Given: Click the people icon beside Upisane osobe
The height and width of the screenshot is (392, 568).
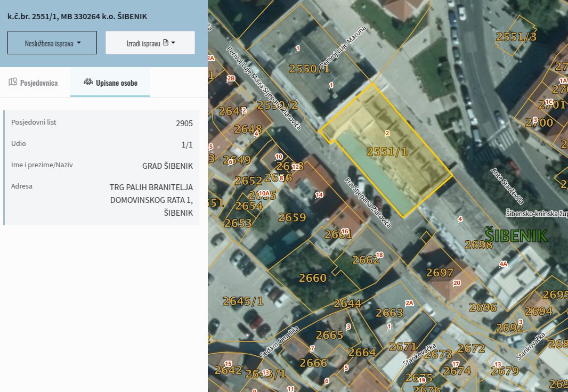Looking at the screenshot, I should click(x=88, y=82).
